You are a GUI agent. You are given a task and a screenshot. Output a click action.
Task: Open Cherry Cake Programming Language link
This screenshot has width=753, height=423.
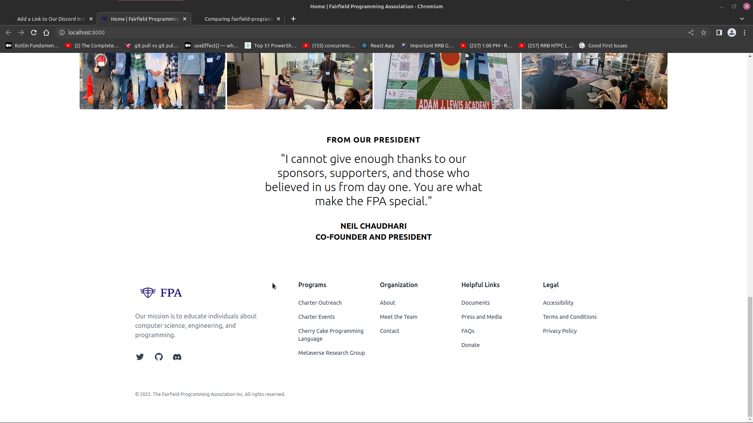[331, 335]
